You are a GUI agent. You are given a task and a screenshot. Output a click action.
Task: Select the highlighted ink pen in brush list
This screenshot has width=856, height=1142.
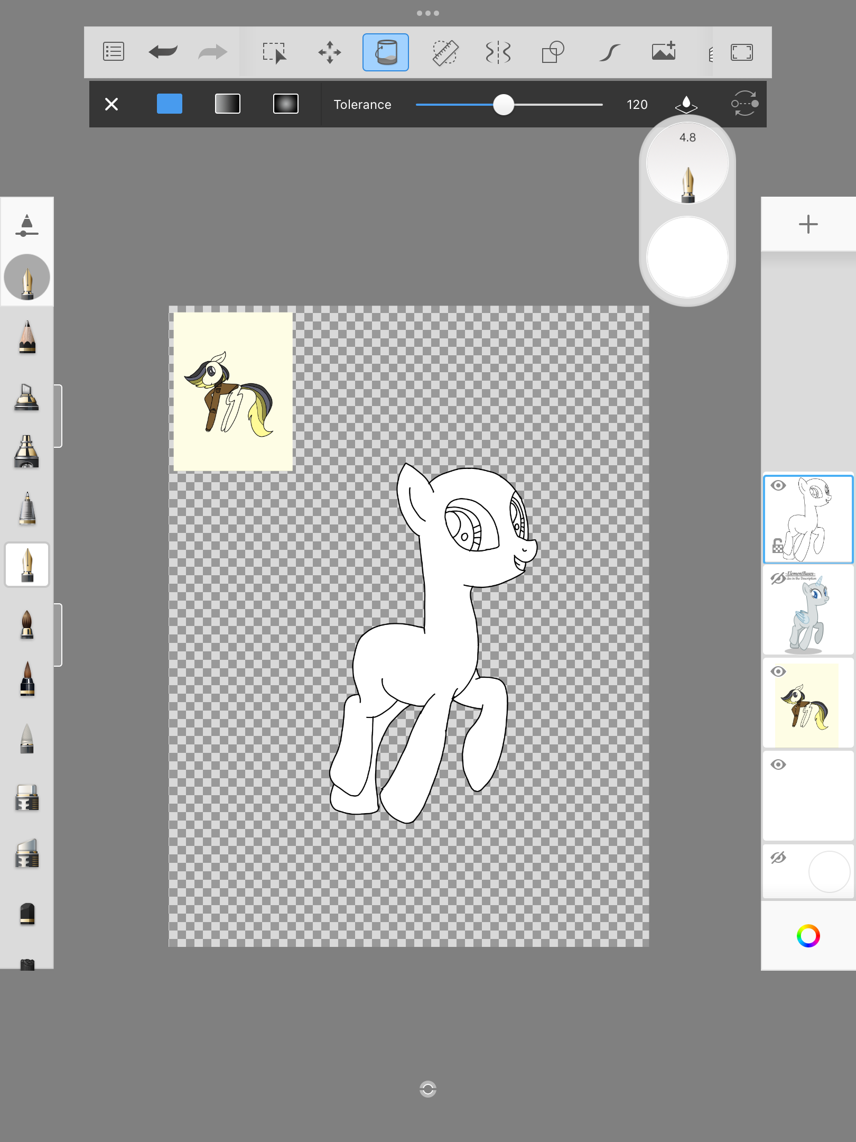click(27, 565)
